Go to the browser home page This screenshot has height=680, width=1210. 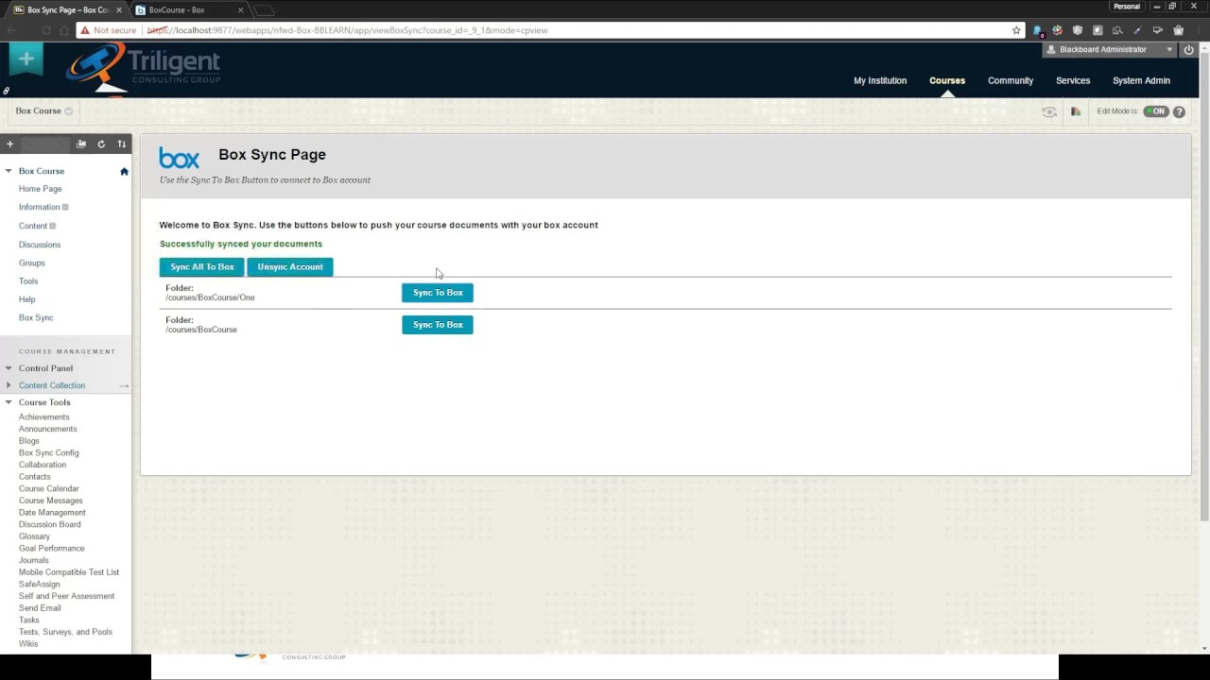tap(64, 30)
